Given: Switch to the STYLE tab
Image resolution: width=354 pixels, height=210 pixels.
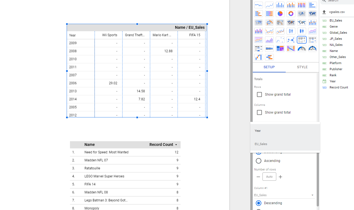Looking at the screenshot, I should pyautogui.click(x=302, y=67).
